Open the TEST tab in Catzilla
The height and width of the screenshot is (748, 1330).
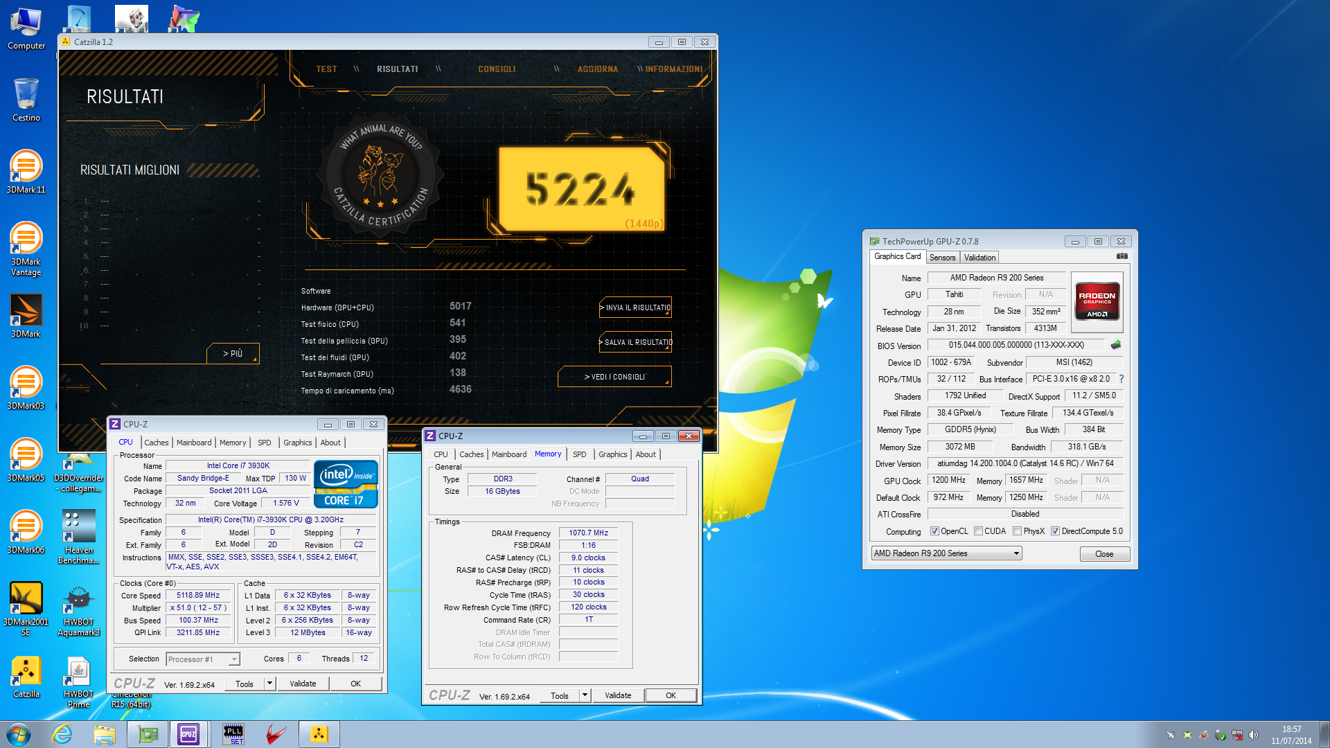(326, 69)
